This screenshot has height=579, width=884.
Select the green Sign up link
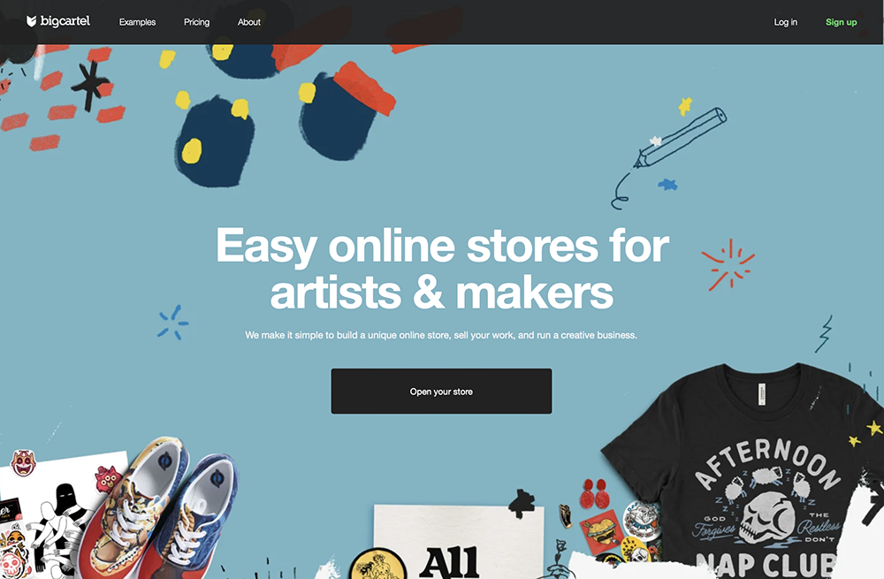coord(841,22)
